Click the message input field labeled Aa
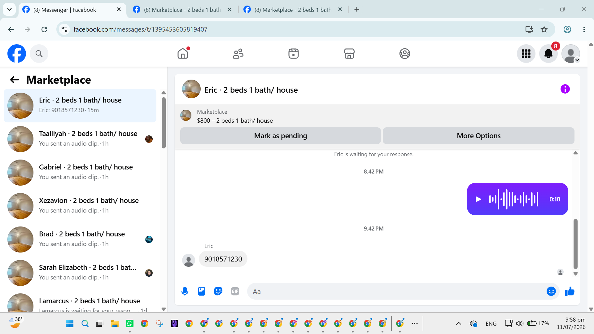This screenshot has width=594, height=334. pos(396,292)
